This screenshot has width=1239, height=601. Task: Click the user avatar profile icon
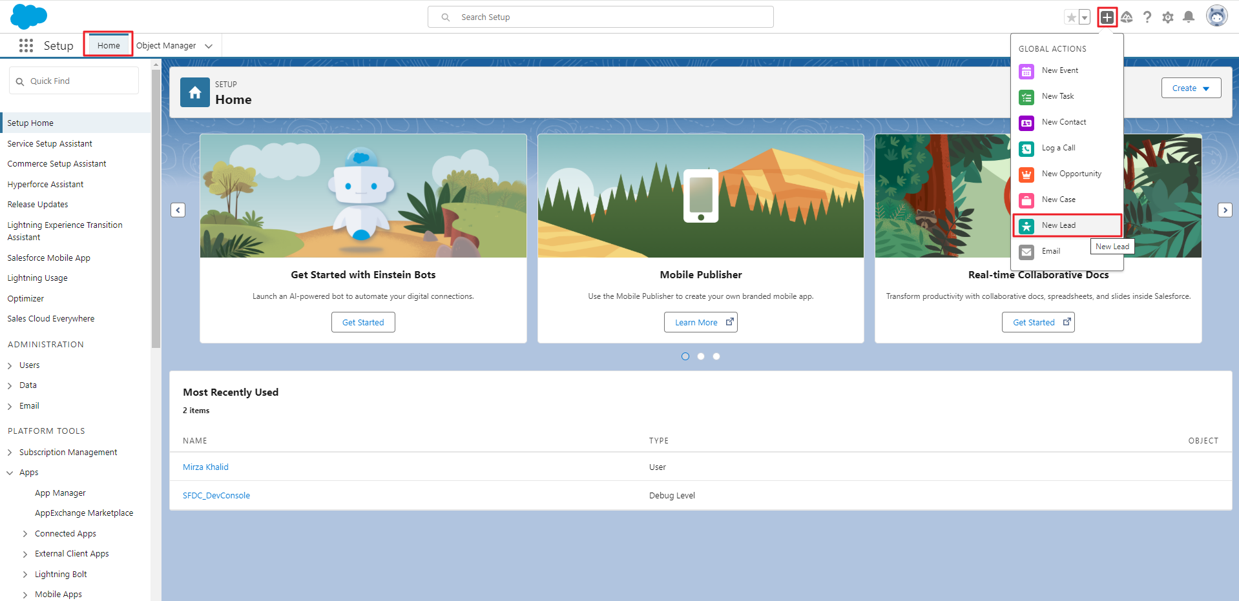[x=1216, y=17]
